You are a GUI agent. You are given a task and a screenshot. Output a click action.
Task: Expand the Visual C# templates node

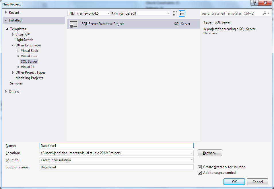click(13, 34)
